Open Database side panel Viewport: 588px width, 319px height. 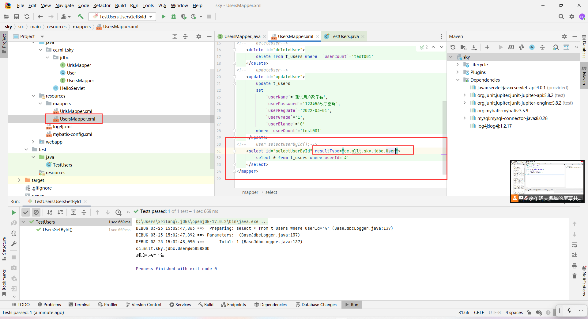tap(584, 47)
